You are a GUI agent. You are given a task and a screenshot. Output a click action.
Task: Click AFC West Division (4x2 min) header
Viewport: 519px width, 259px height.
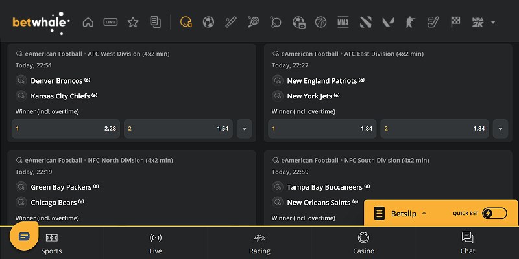point(128,54)
